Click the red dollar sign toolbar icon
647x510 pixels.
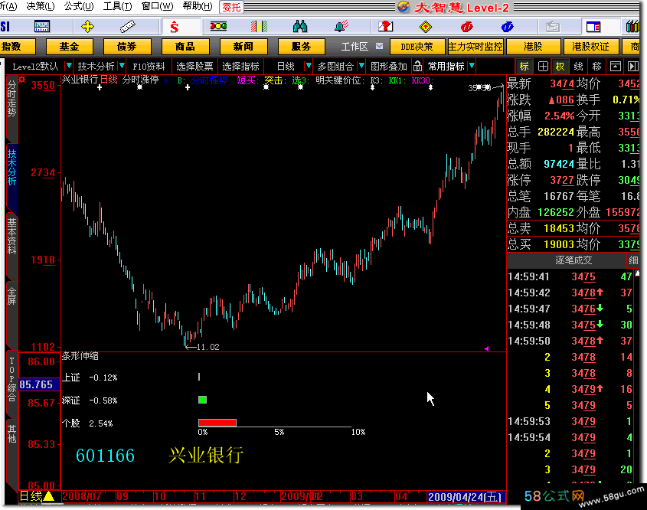[x=174, y=27]
